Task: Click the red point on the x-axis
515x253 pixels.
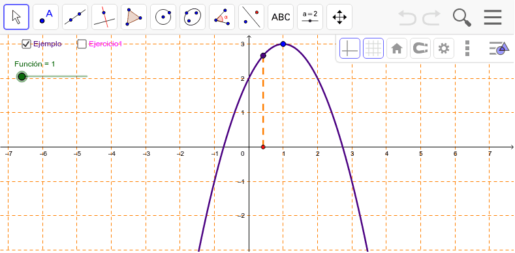Action: pyautogui.click(x=263, y=147)
